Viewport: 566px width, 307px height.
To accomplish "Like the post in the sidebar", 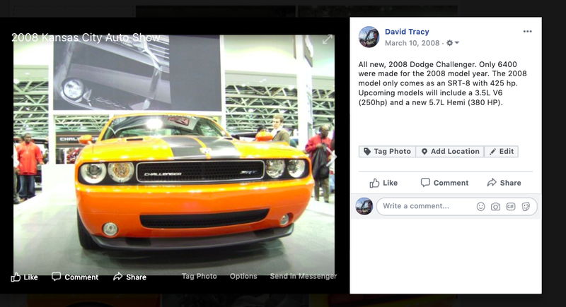I will click(383, 183).
